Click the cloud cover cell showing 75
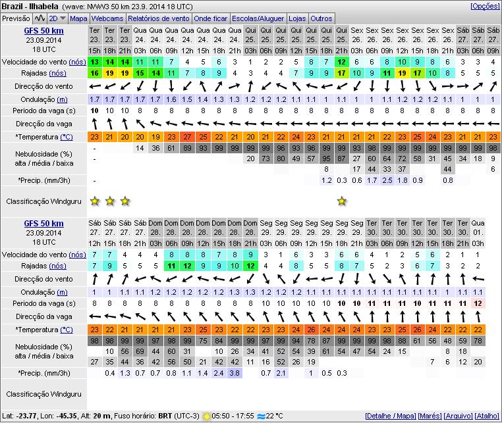This screenshot has width=502, height=423. click(x=203, y=341)
